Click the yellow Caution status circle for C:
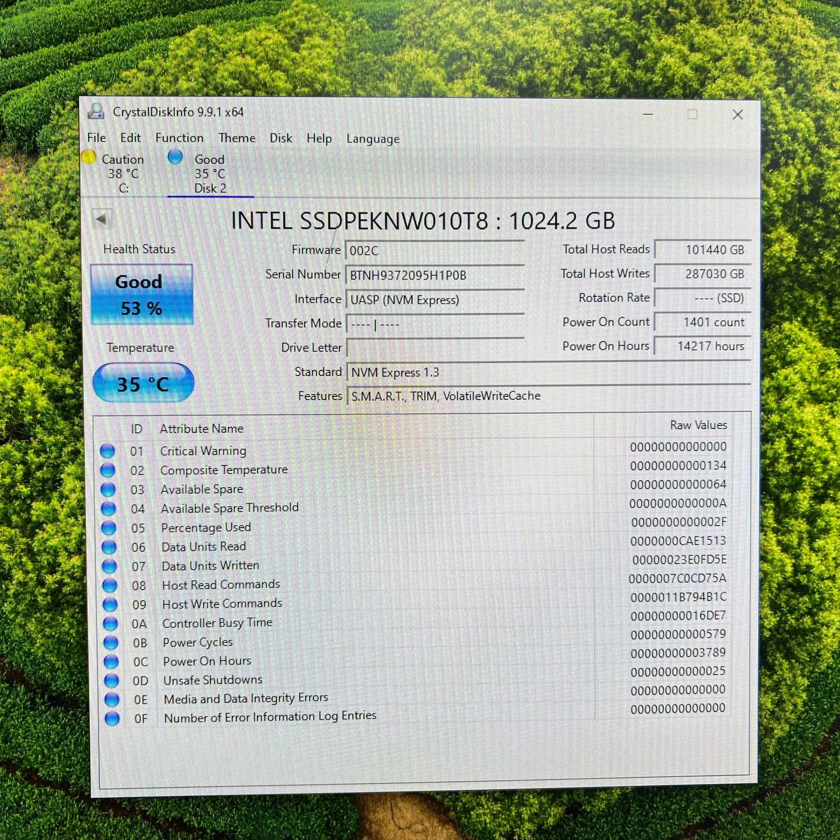 coord(89,157)
